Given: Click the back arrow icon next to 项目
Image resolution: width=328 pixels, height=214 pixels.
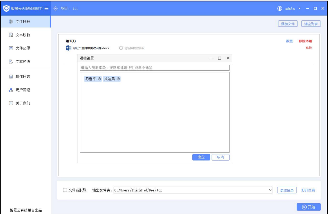Looking at the screenshot, I should click(55, 8).
